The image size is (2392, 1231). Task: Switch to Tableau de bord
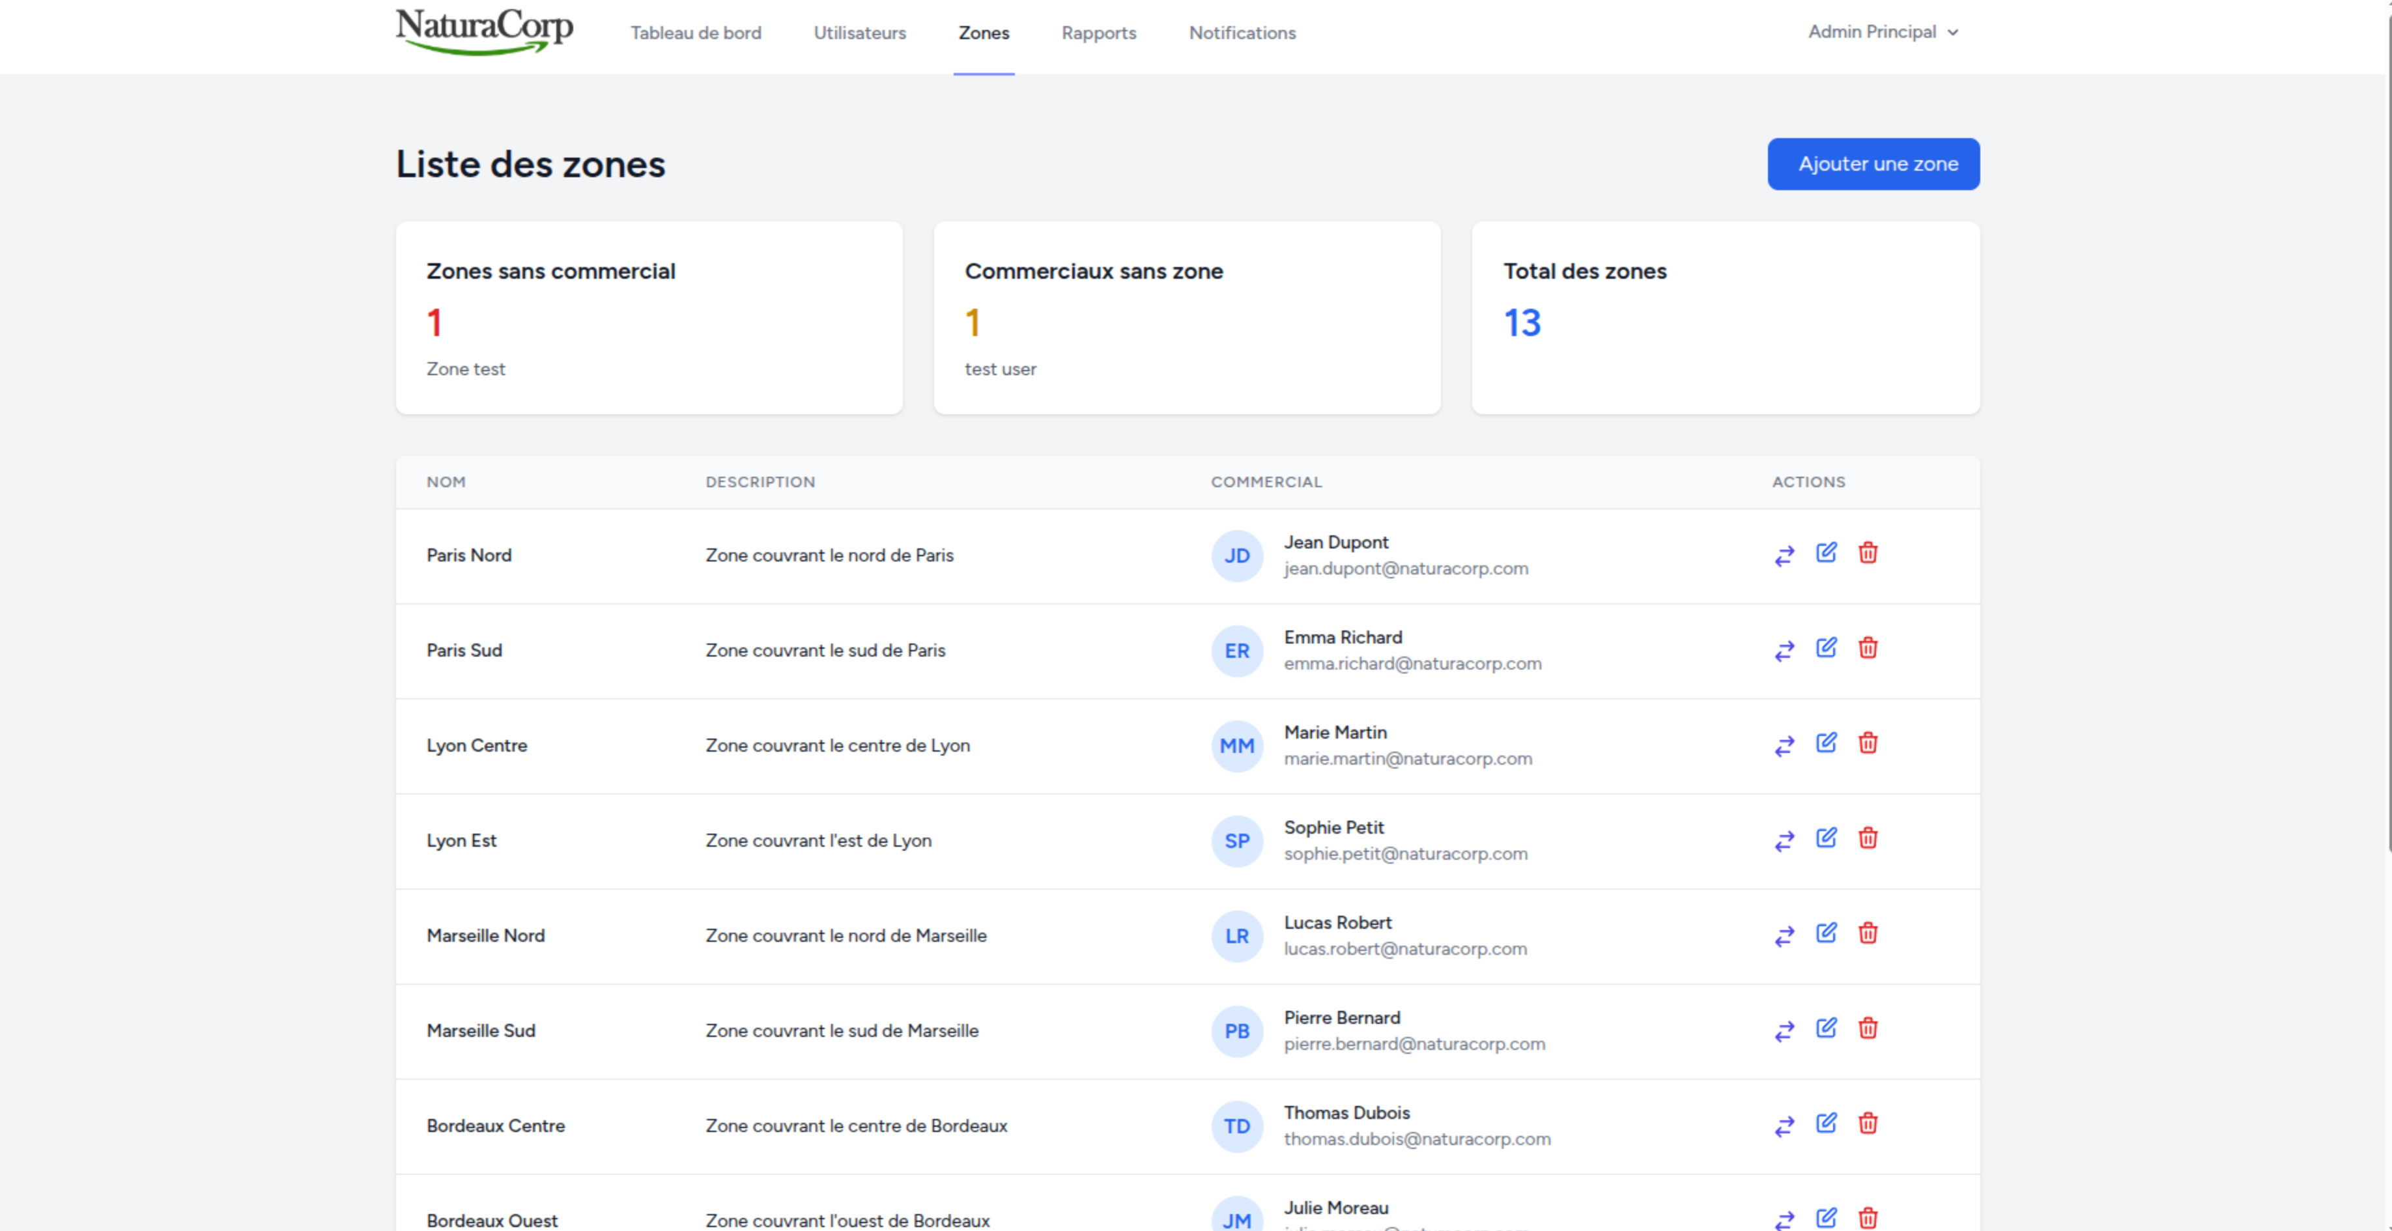click(x=696, y=33)
